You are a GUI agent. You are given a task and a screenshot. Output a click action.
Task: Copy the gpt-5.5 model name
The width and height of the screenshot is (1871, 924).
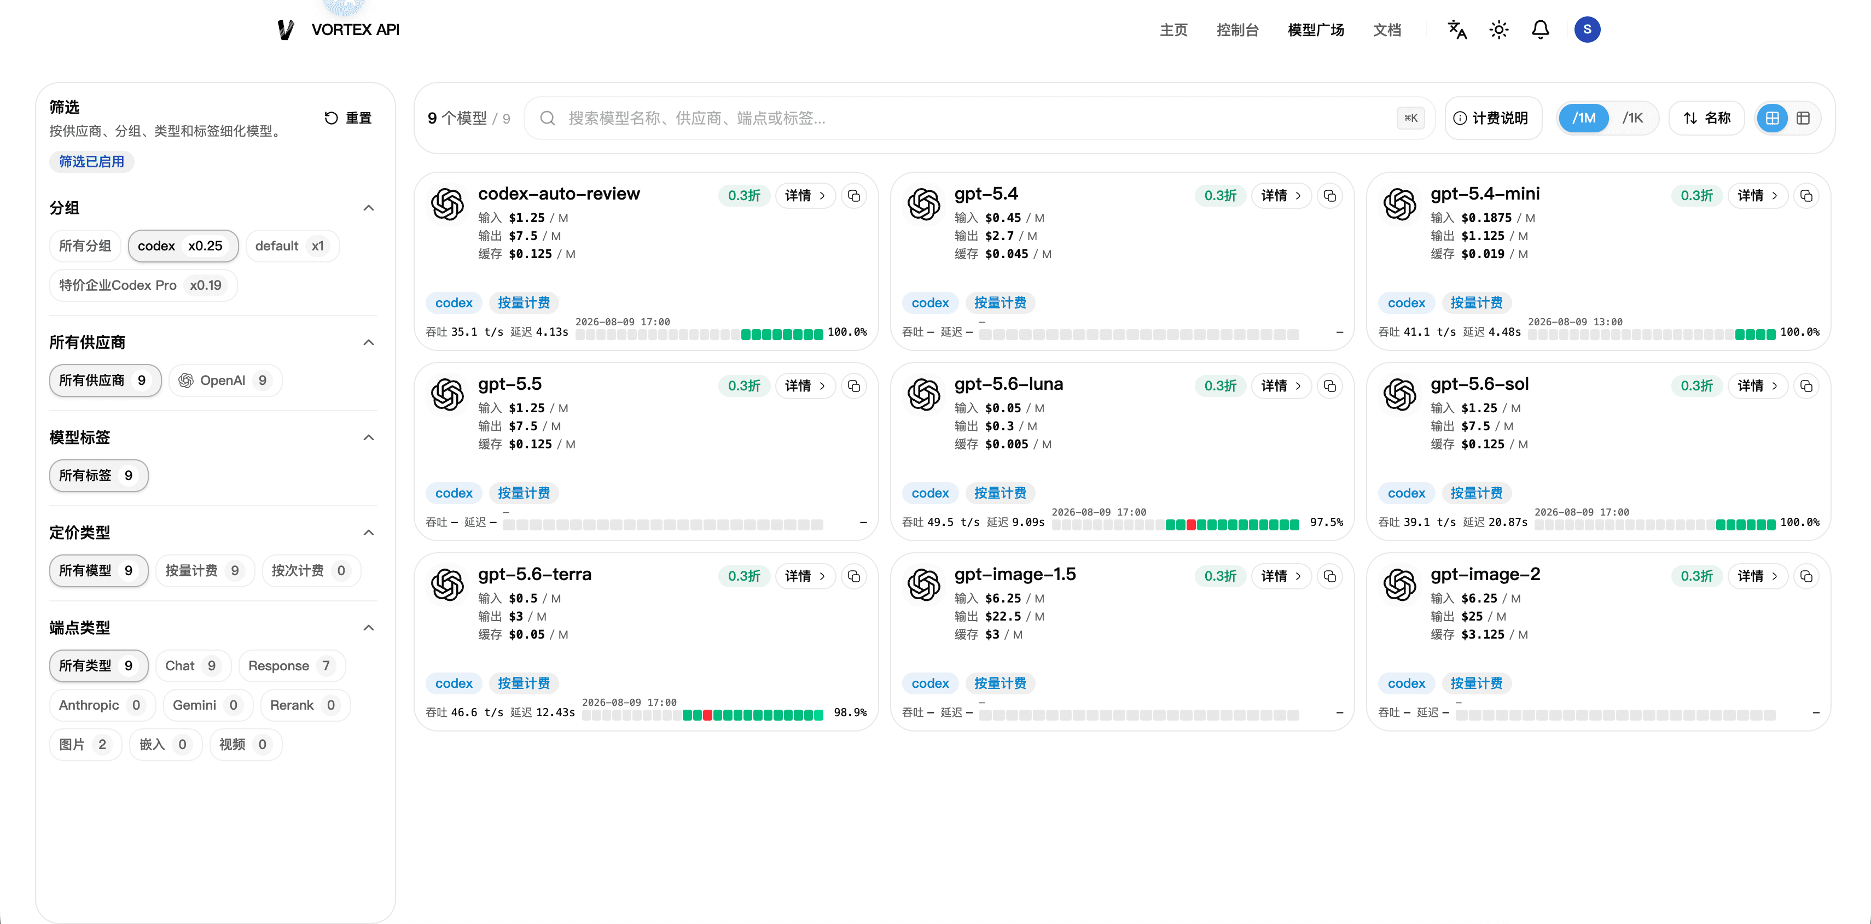pos(854,386)
